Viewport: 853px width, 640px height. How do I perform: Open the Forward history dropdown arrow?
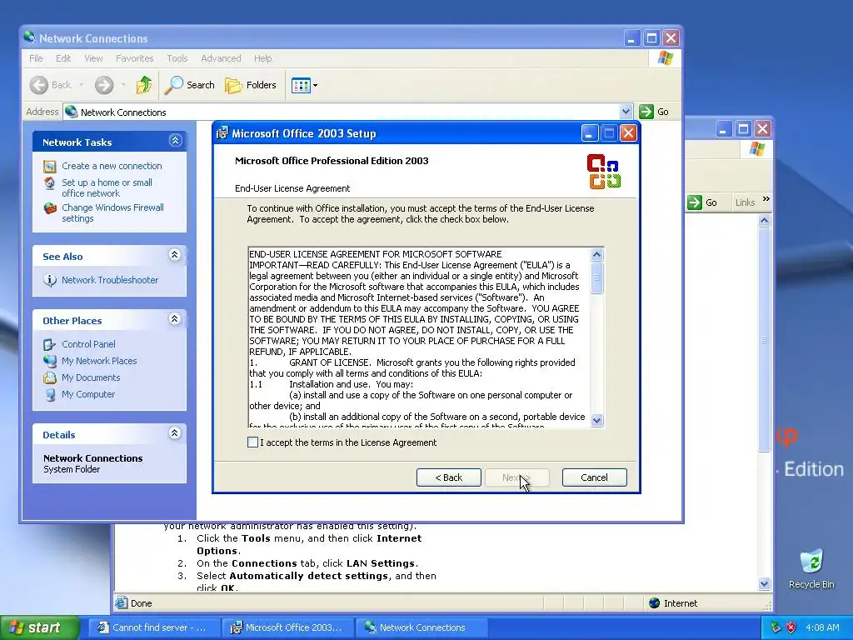coord(123,85)
